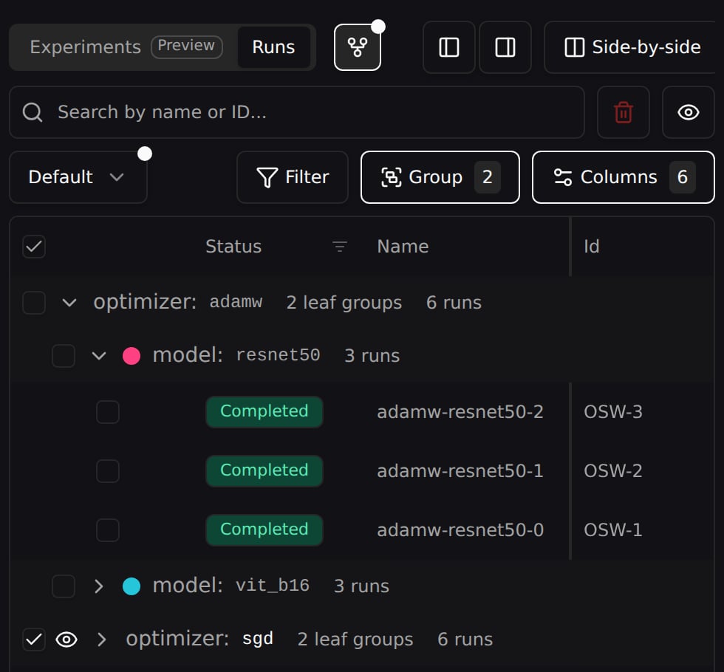Click the OSW-2 id cell

[x=612, y=471]
